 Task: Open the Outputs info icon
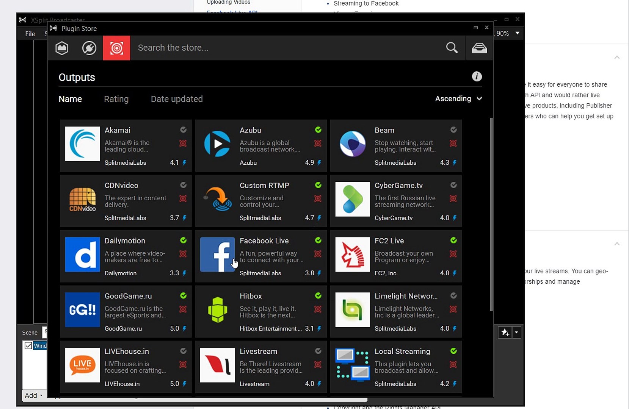(477, 76)
